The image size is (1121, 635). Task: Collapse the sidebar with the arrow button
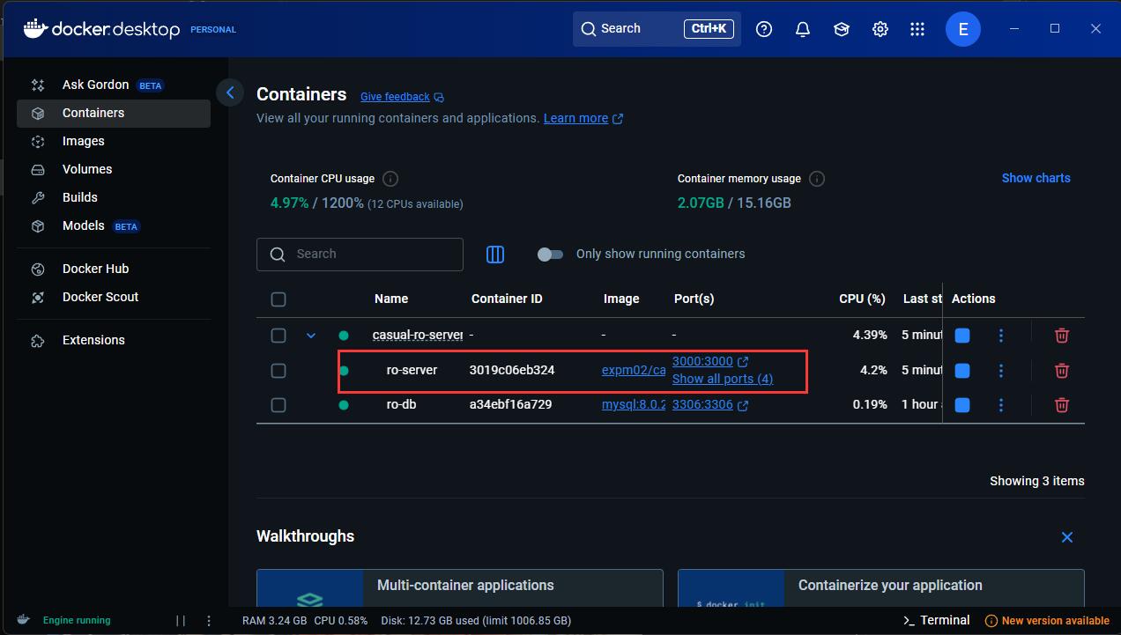230,92
